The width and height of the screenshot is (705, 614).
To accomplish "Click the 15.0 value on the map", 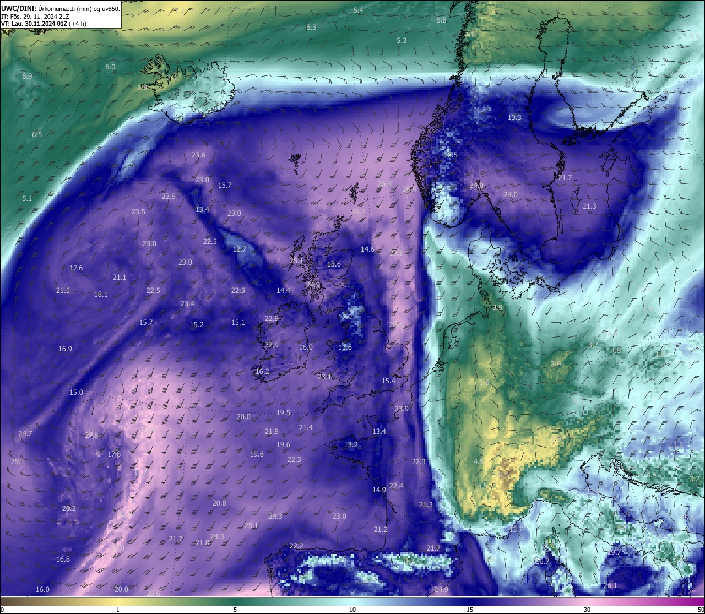I will (x=76, y=393).
